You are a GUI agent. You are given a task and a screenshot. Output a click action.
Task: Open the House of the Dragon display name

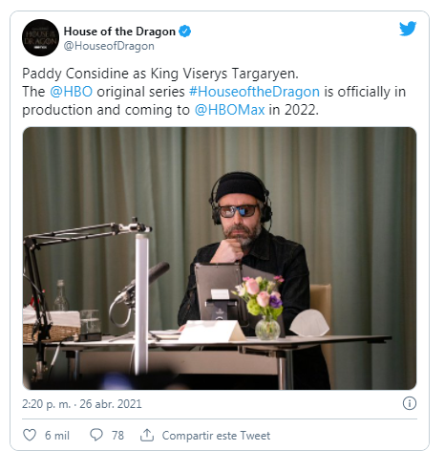click(119, 32)
